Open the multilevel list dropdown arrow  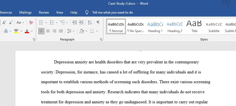tap(67, 23)
